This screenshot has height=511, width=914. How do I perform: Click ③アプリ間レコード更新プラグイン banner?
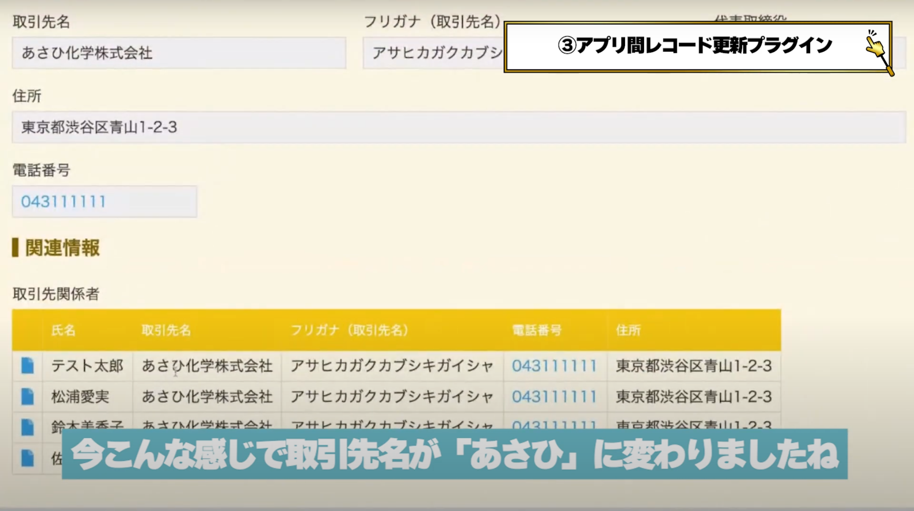698,47
